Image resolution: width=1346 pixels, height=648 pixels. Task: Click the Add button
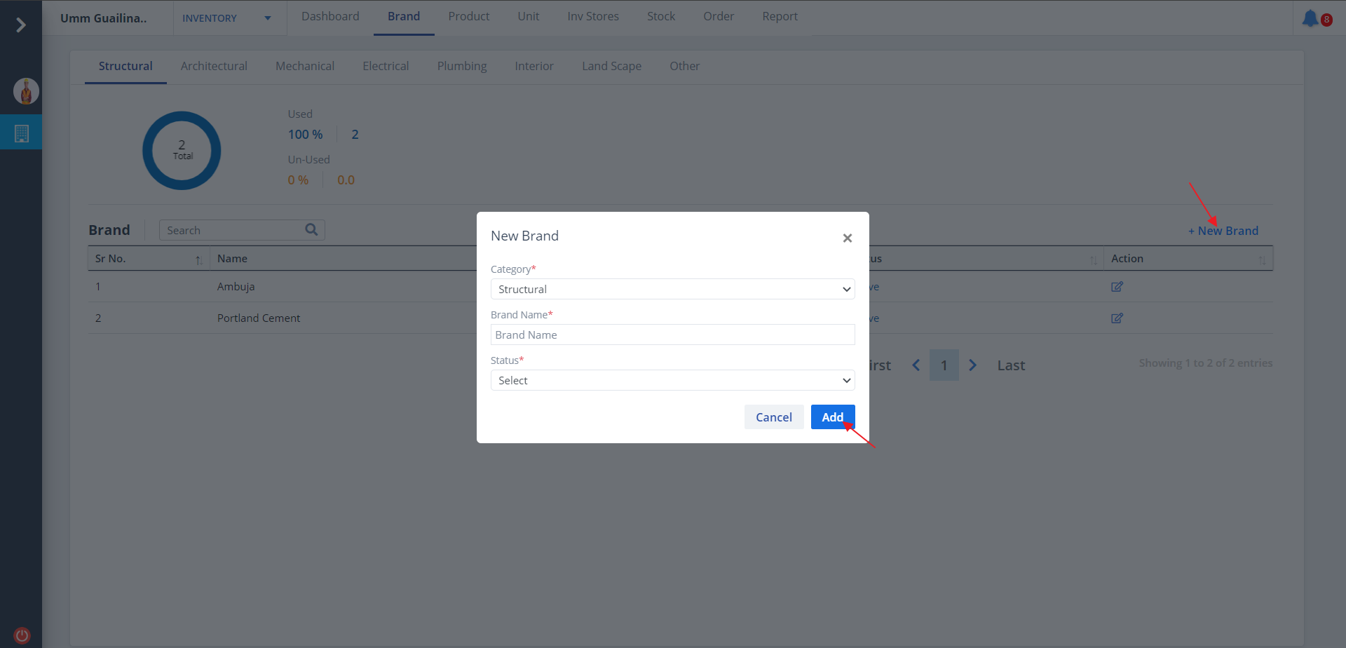pos(832,417)
